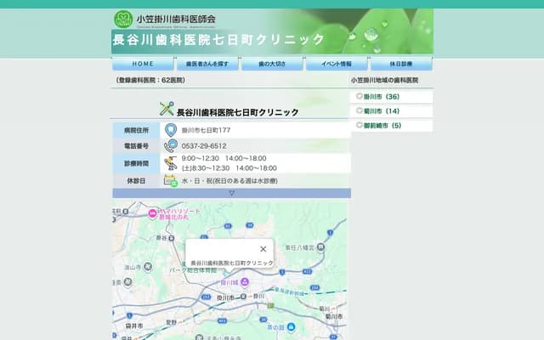Click the 掛川 station icon on map

(244, 297)
